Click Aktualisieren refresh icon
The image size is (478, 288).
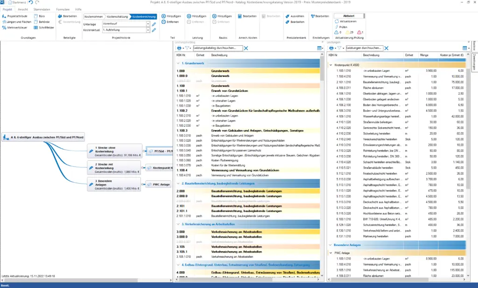337,21
